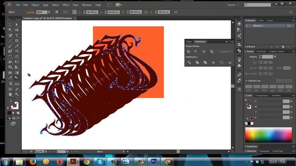Switch to the Transparency tab
Screen dimensions: 296x166
click(x=262, y=95)
